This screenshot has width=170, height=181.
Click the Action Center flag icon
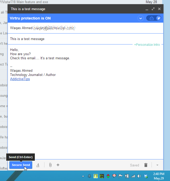[x=121, y=176]
